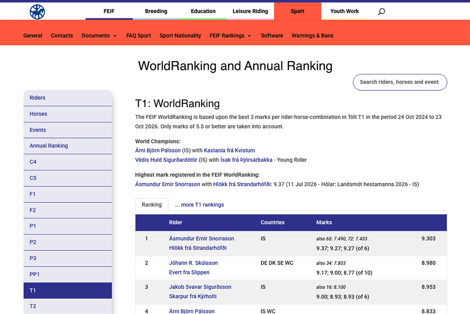
Task: Choose the C4 discipline in sidebar
Action: tap(68, 162)
